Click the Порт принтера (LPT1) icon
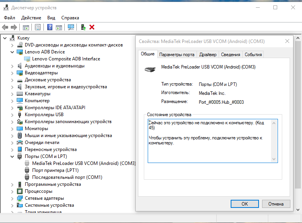The height and width of the screenshot is (223, 302). click(27, 170)
